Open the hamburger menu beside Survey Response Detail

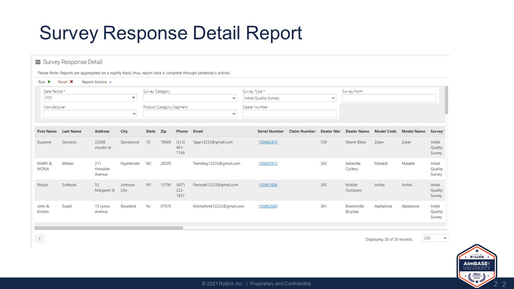(38, 62)
